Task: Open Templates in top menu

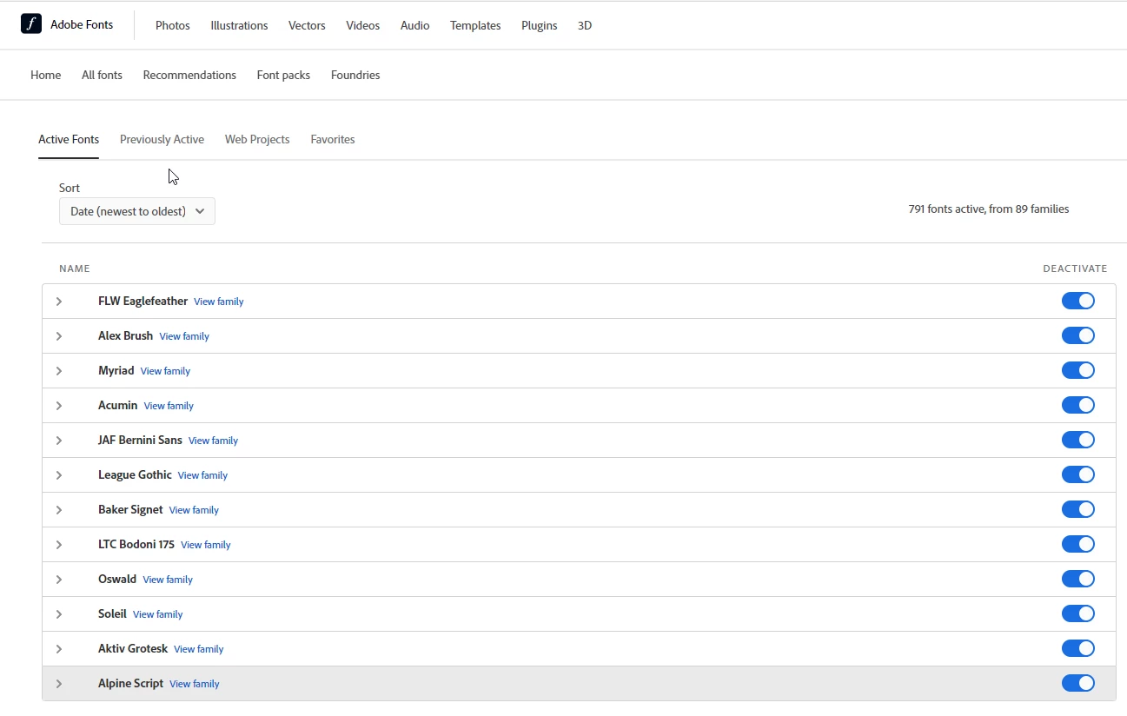Action: pos(475,25)
